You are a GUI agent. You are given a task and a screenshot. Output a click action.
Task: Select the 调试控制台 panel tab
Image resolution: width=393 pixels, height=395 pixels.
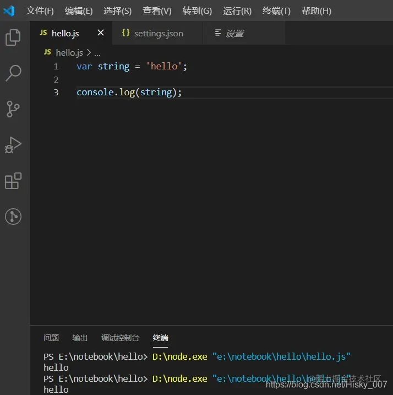coord(120,338)
